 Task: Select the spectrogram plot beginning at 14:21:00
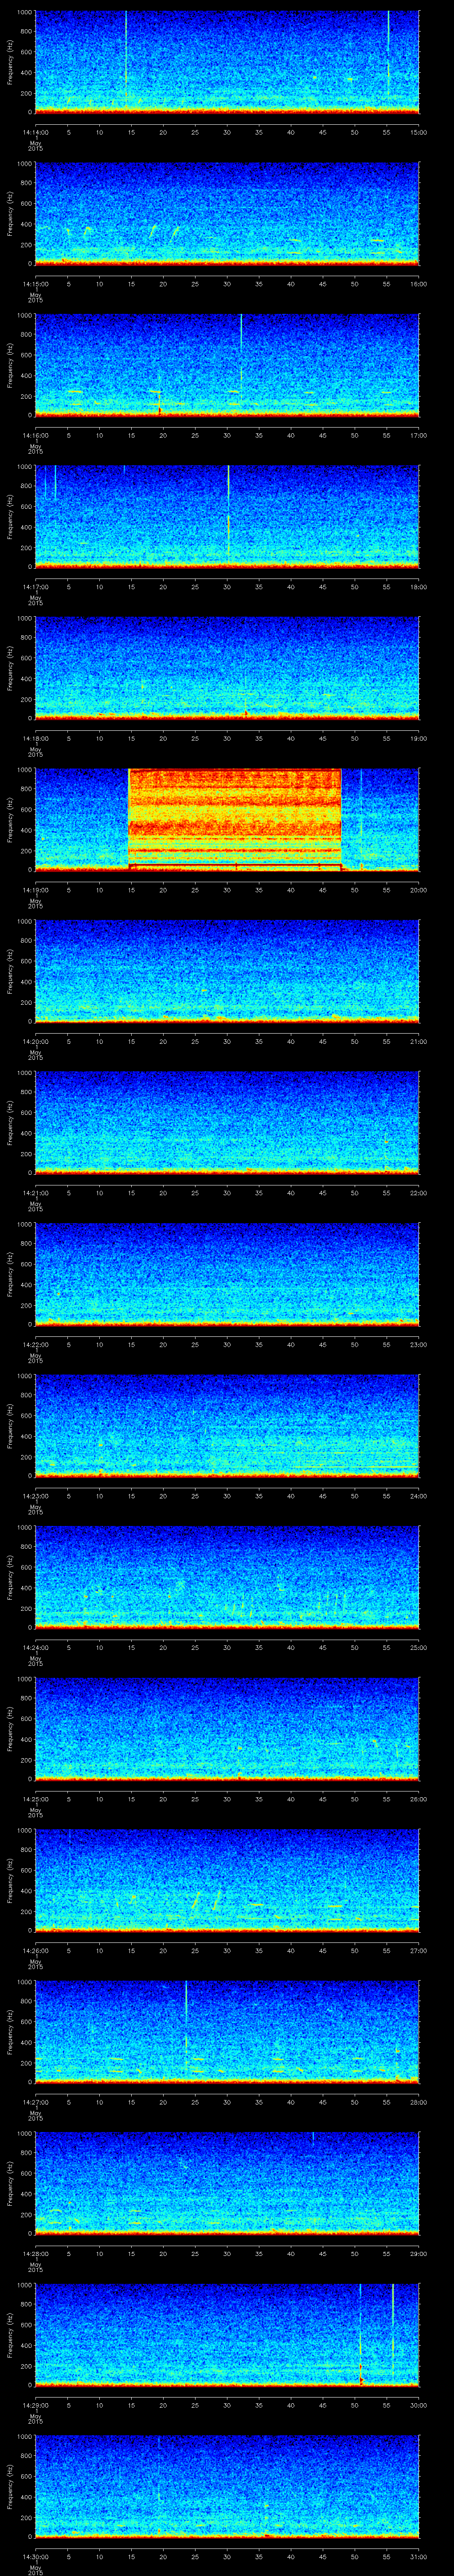tap(227, 1122)
